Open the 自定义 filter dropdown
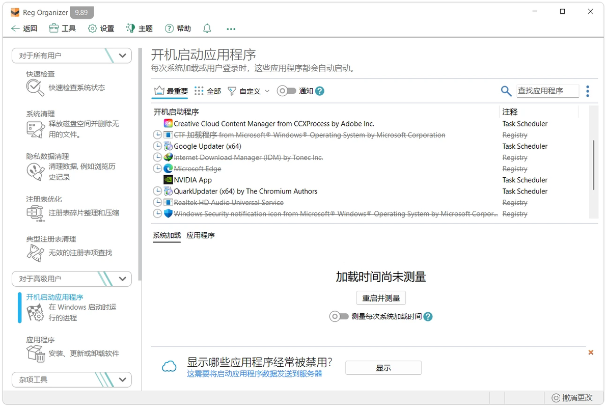The height and width of the screenshot is (409, 607). click(249, 91)
